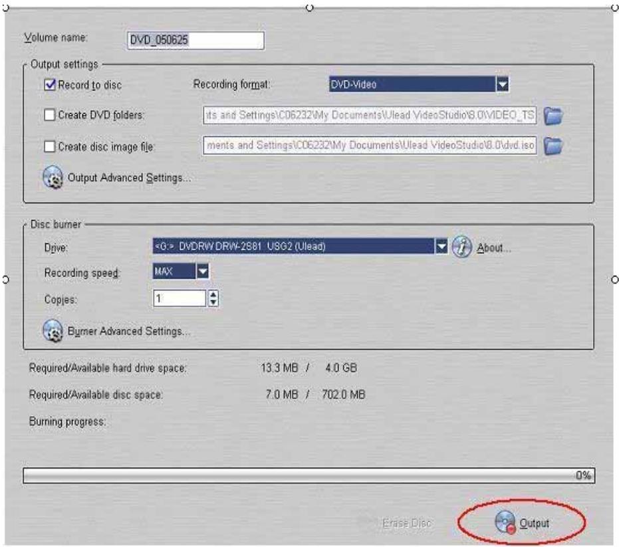Open Burner Advanced Settings text link
The image size is (619, 547).
pos(129,331)
